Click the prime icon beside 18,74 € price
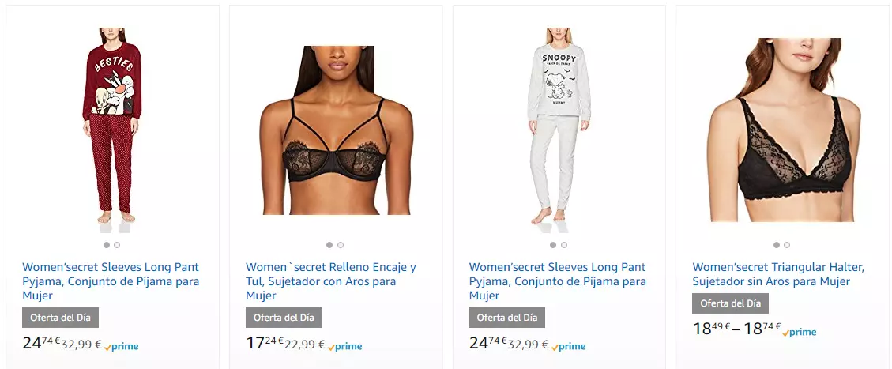Image resolution: width=892 pixels, height=369 pixels. tap(800, 332)
